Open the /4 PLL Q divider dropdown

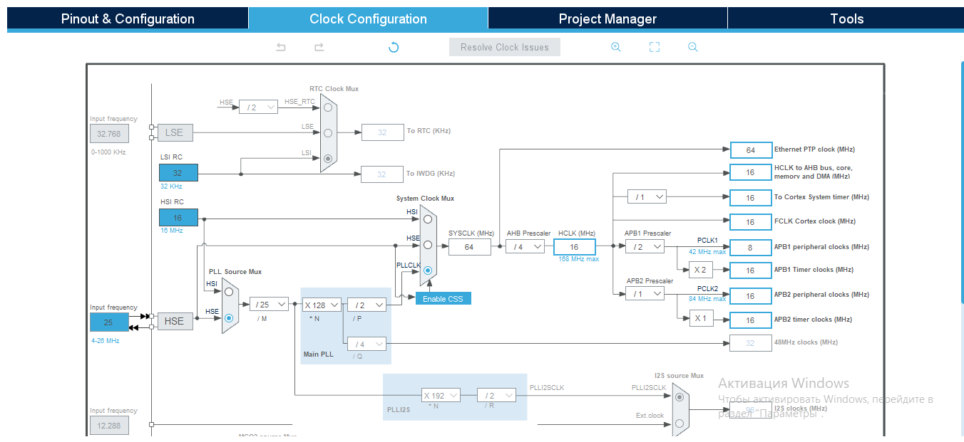click(x=366, y=344)
